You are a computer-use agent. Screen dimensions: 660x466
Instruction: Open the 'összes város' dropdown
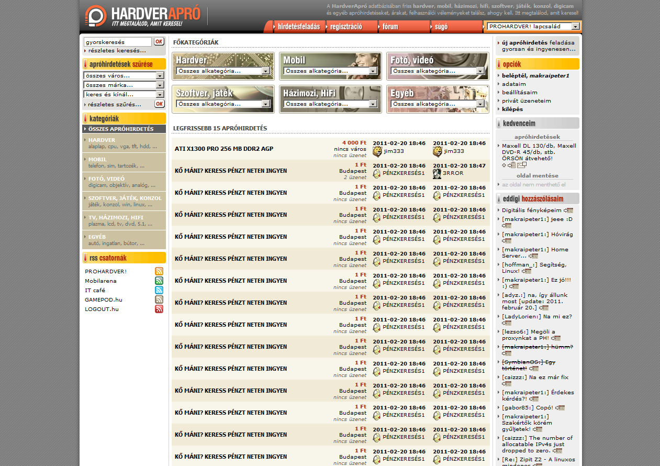[x=124, y=75]
